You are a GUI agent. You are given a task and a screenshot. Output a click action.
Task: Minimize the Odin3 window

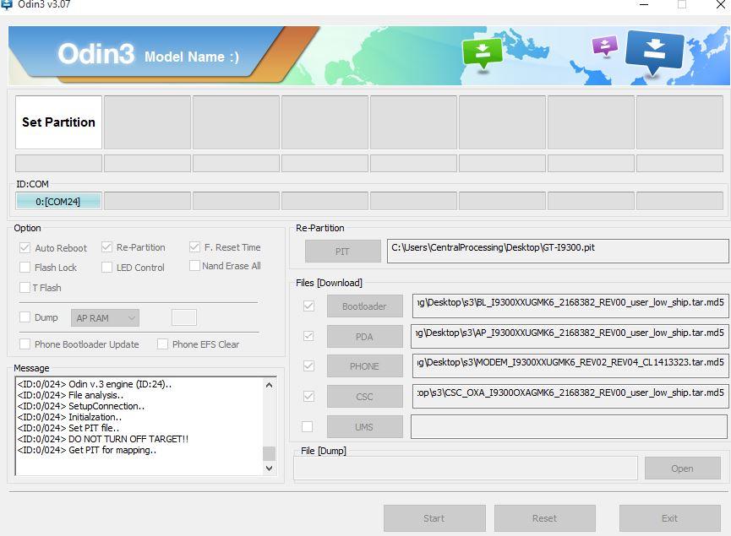(644, 5)
